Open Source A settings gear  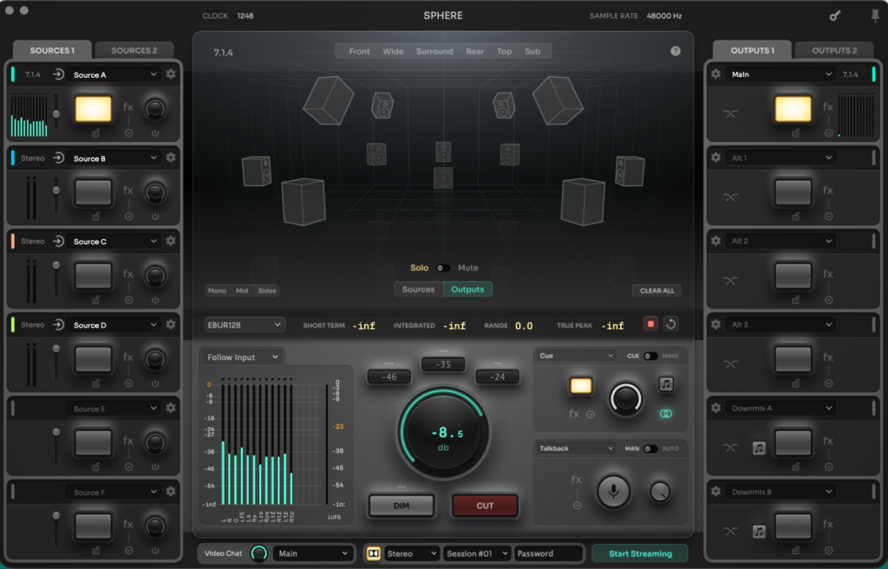coord(171,74)
